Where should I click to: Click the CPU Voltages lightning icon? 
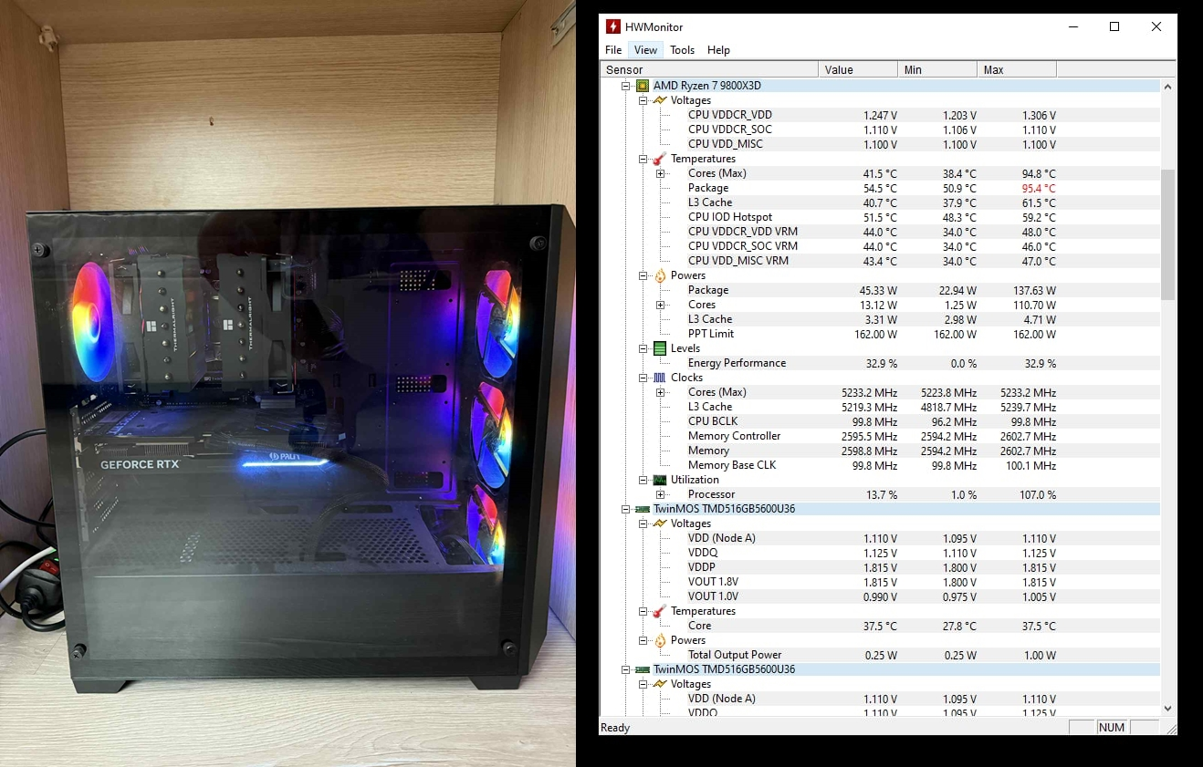[x=660, y=100]
